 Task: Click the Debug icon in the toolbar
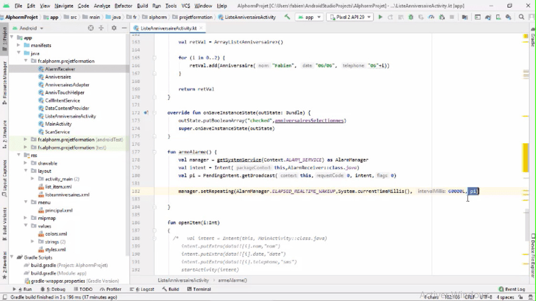click(x=410, y=16)
